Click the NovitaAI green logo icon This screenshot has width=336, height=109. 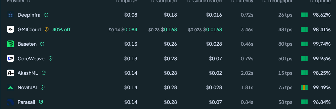[x=10, y=88]
